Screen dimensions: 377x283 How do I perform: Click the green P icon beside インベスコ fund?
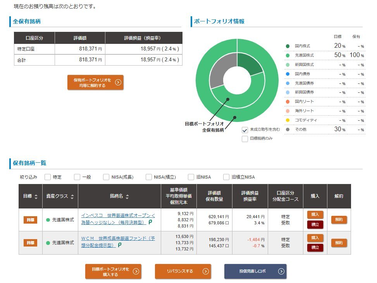(150, 222)
